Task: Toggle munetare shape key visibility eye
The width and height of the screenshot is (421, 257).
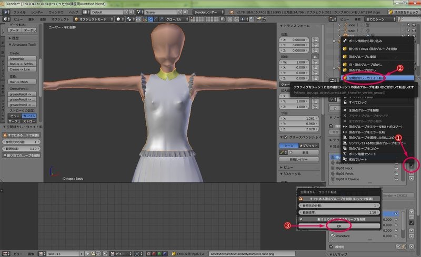Action: click(396, 236)
